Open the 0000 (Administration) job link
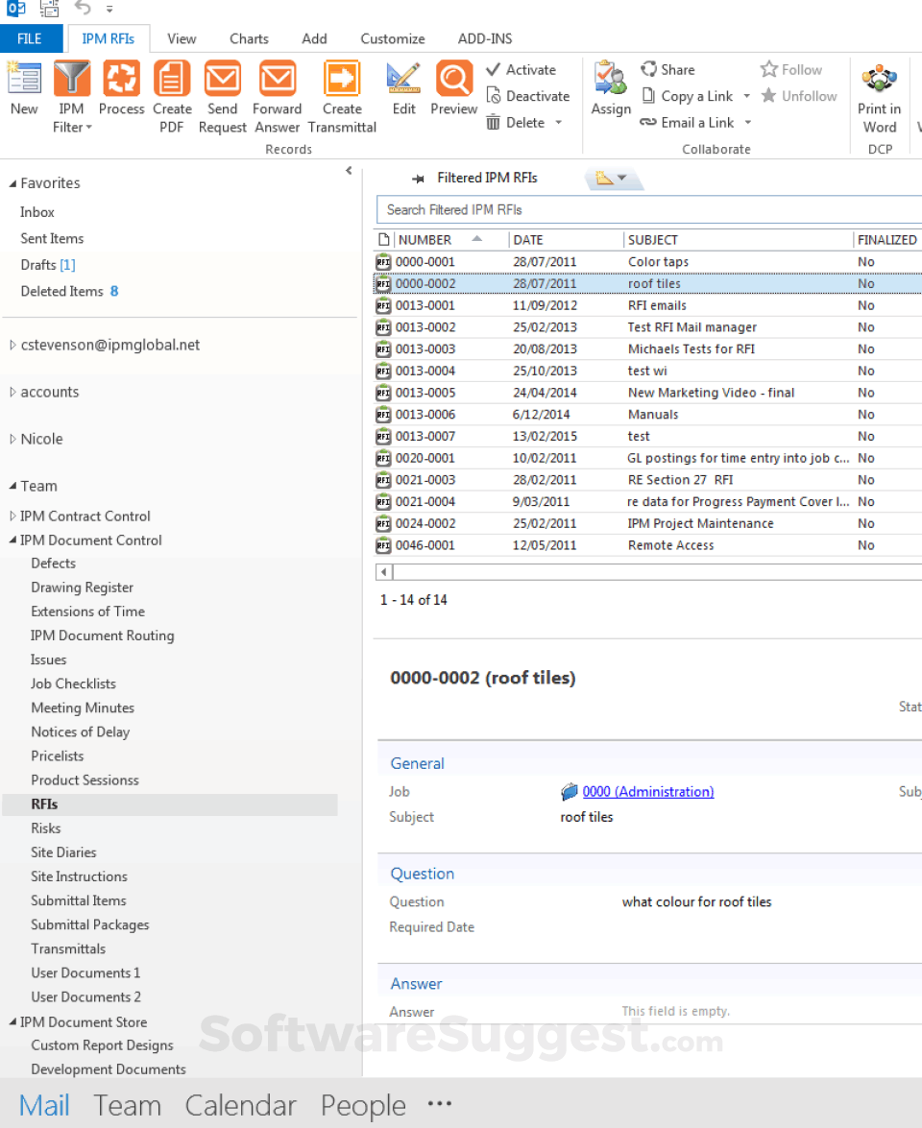 click(647, 791)
